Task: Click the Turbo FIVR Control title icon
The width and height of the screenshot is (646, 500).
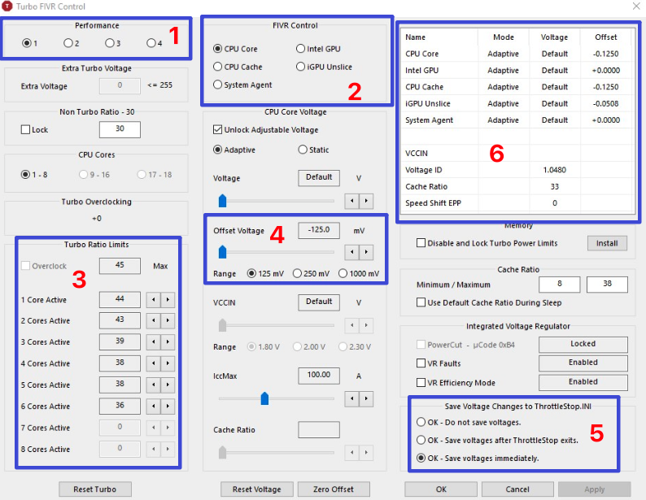Action: coord(7,7)
